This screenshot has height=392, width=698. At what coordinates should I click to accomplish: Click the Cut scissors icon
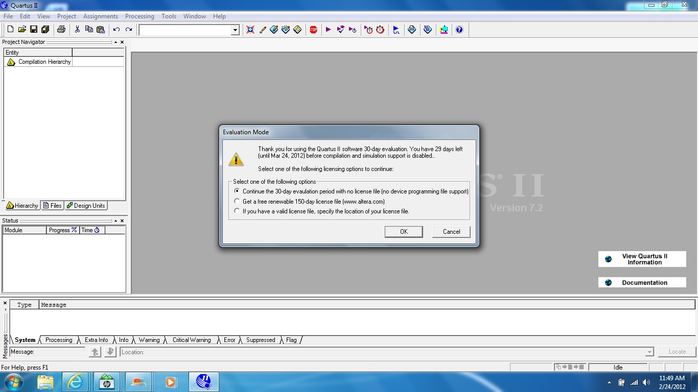click(x=77, y=30)
